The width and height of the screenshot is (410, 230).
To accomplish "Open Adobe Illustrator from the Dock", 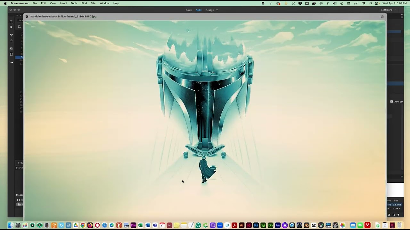I will (242, 225).
